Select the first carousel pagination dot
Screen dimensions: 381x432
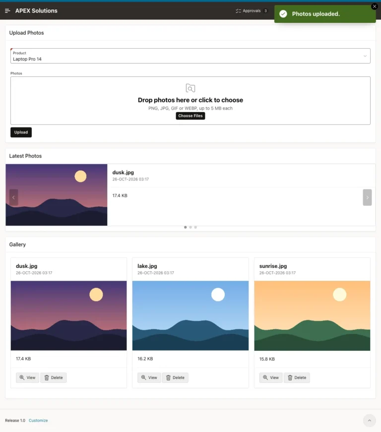tap(186, 227)
